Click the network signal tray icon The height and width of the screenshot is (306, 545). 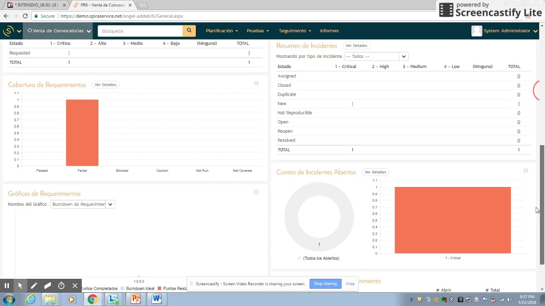coord(501,300)
